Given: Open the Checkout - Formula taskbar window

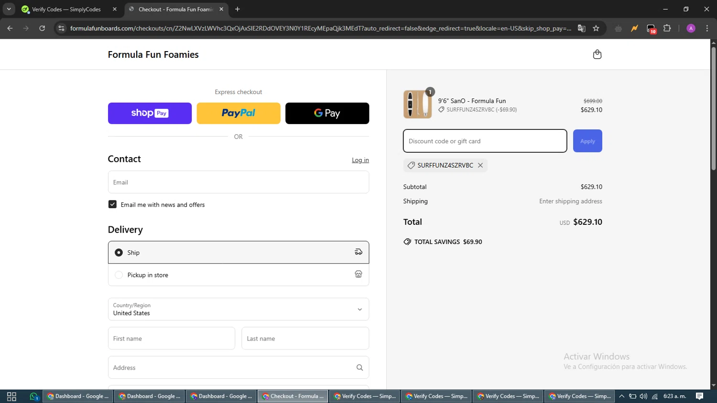Looking at the screenshot, I should point(293,396).
